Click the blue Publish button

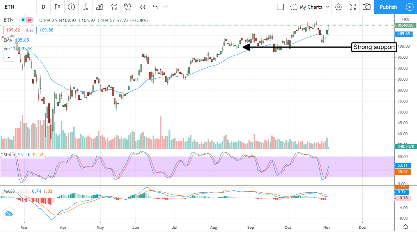pyautogui.click(x=388, y=7)
